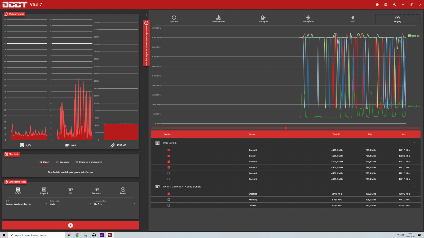Switch to System monitoring tab

[174, 19]
